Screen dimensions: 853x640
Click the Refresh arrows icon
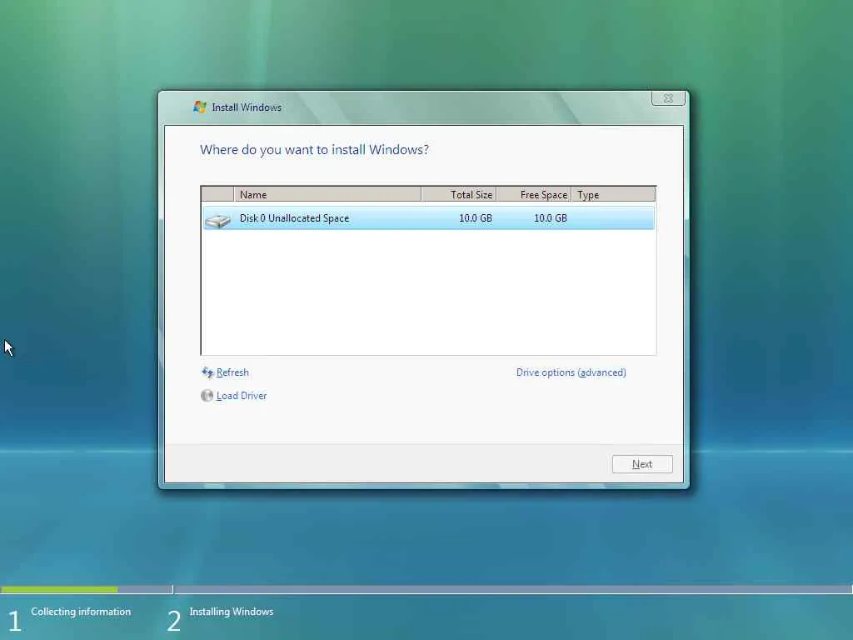(x=207, y=372)
